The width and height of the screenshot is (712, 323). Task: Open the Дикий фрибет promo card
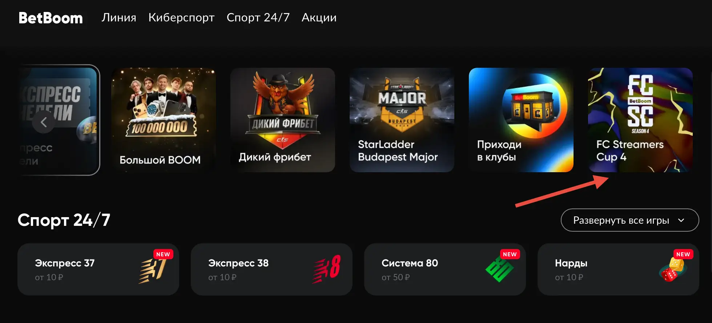283,120
